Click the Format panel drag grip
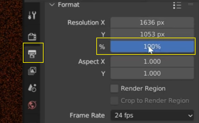This screenshot has width=199, height=123. pos(191,4)
